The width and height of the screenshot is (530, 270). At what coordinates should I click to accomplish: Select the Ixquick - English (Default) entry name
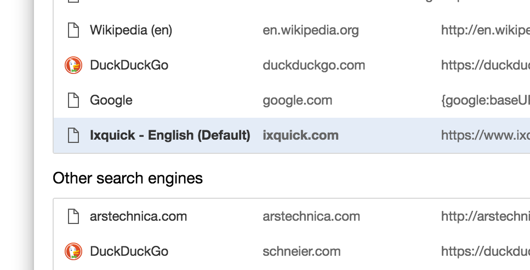click(170, 135)
